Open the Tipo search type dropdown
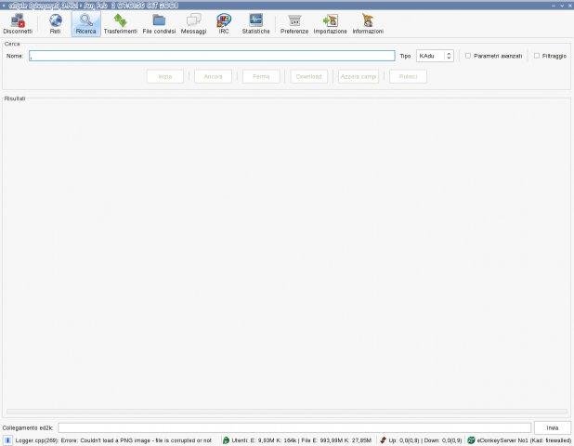574x446 pixels. (435, 56)
